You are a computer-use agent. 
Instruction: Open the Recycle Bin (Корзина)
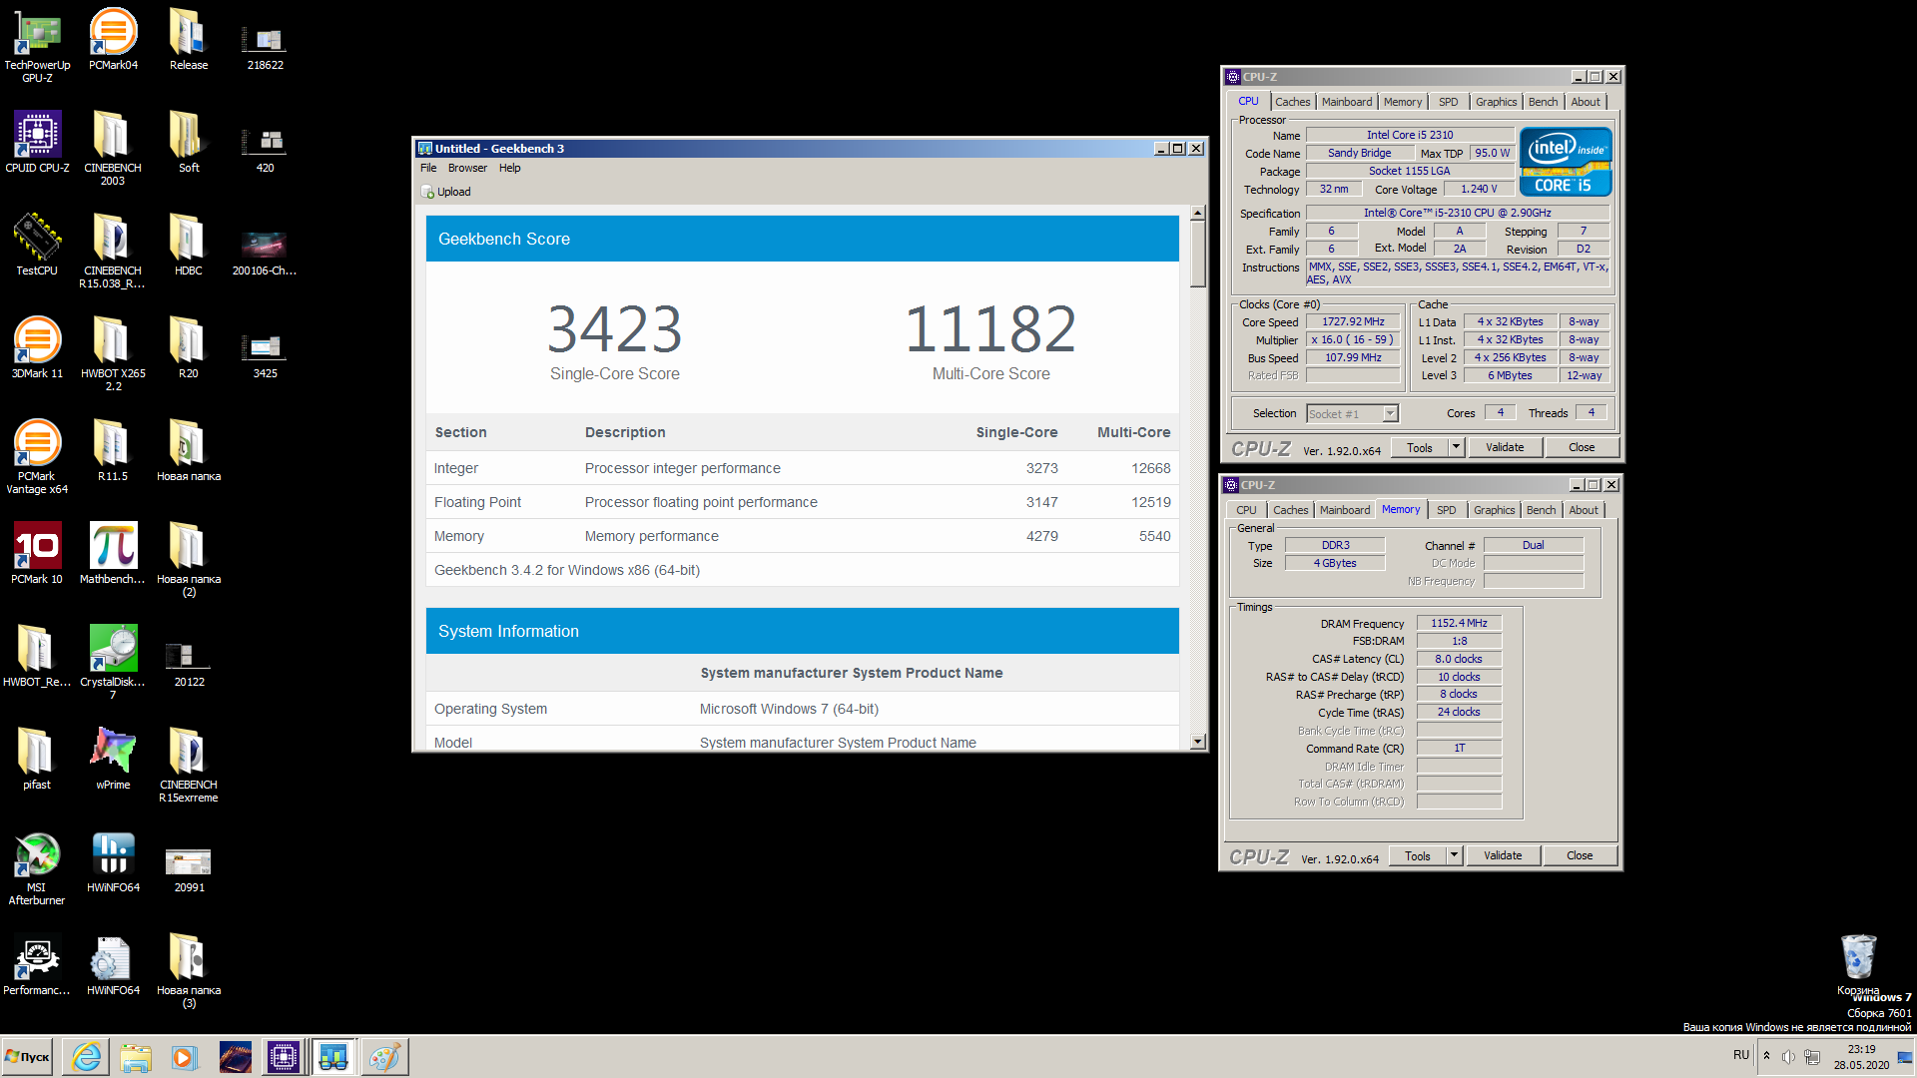tap(1858, 964)
